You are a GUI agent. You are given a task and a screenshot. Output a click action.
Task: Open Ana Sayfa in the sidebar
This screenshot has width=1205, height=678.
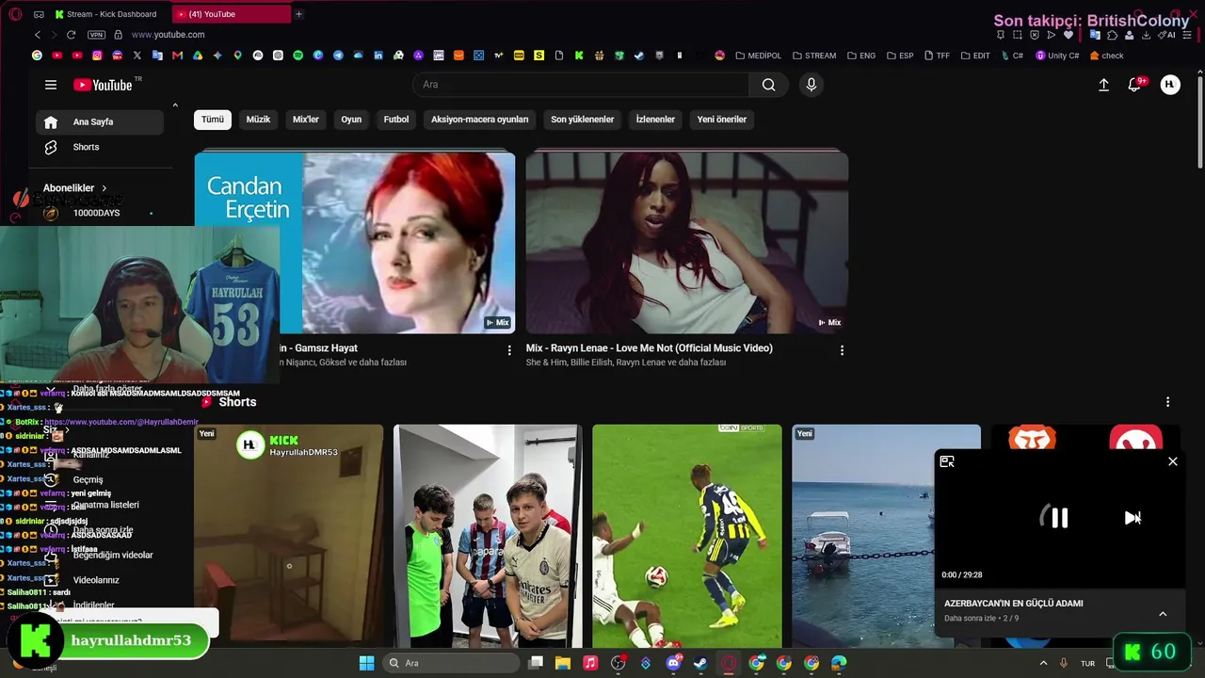click(100, 121)
